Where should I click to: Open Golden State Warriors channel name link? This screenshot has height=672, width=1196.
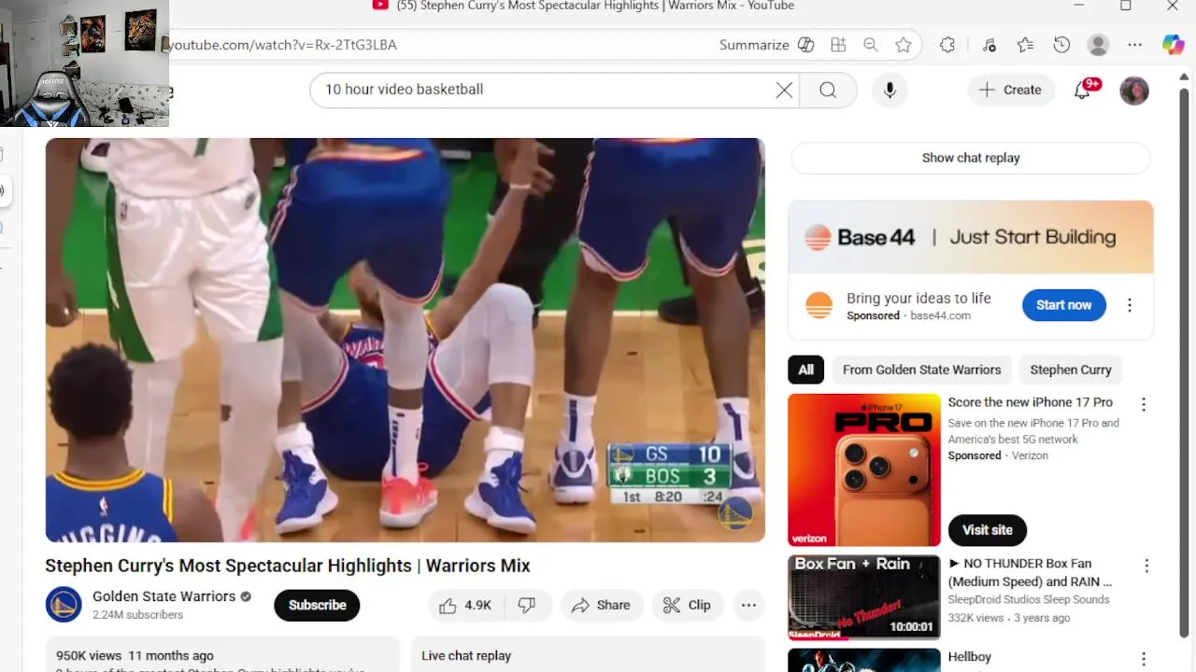[164, 596]
